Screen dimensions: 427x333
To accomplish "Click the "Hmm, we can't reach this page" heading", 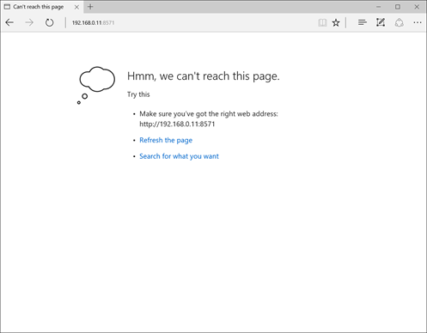I will pos(204,76).
